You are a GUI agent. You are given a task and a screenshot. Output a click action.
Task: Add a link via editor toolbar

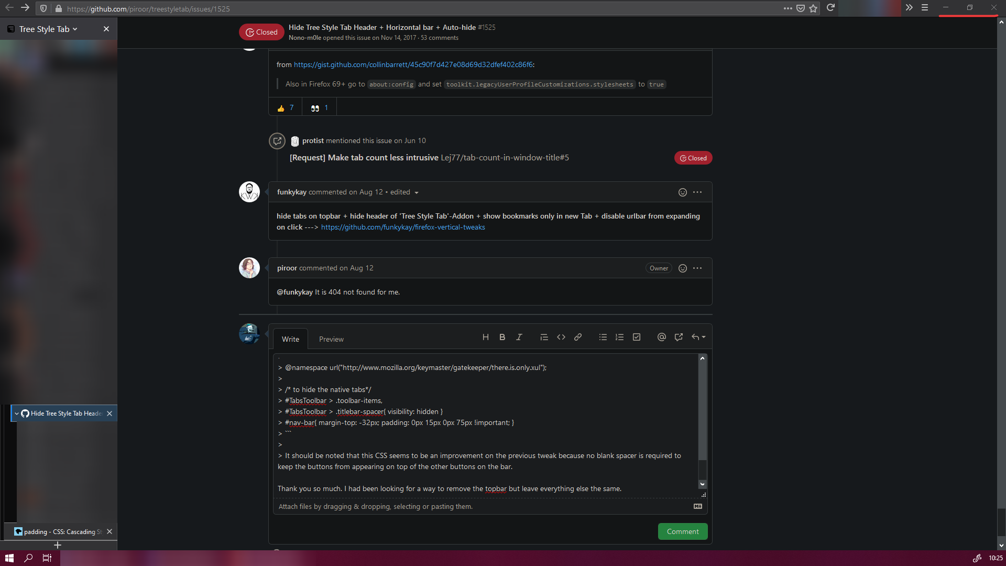coord(577,337)
